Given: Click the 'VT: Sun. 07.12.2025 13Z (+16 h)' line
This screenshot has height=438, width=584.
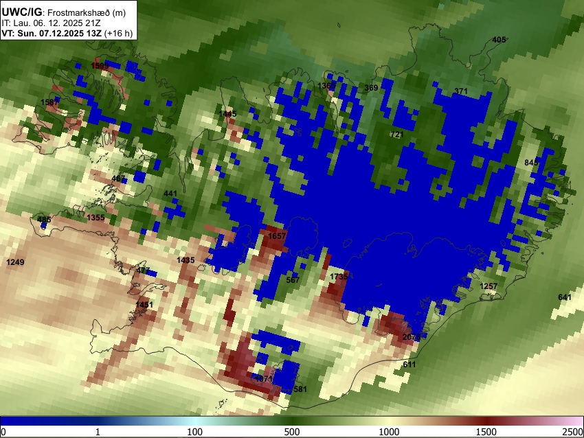Looking at the screenshot, I should click(67, 33).
